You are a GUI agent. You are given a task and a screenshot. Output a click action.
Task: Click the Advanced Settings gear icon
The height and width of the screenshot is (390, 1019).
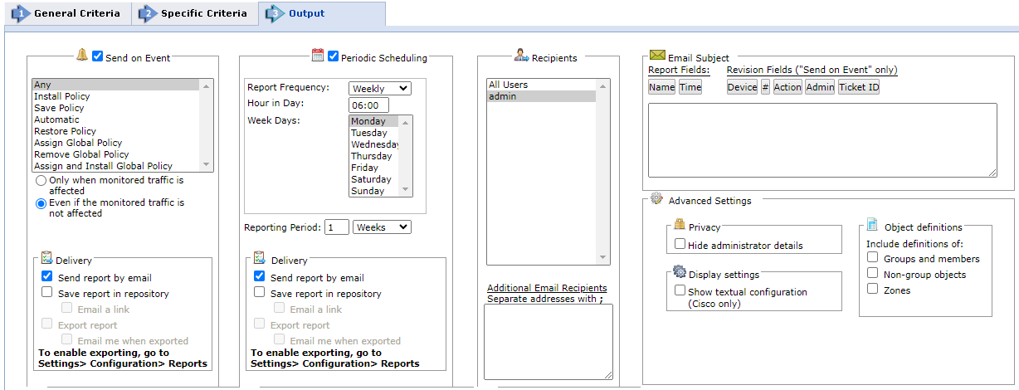656,199
